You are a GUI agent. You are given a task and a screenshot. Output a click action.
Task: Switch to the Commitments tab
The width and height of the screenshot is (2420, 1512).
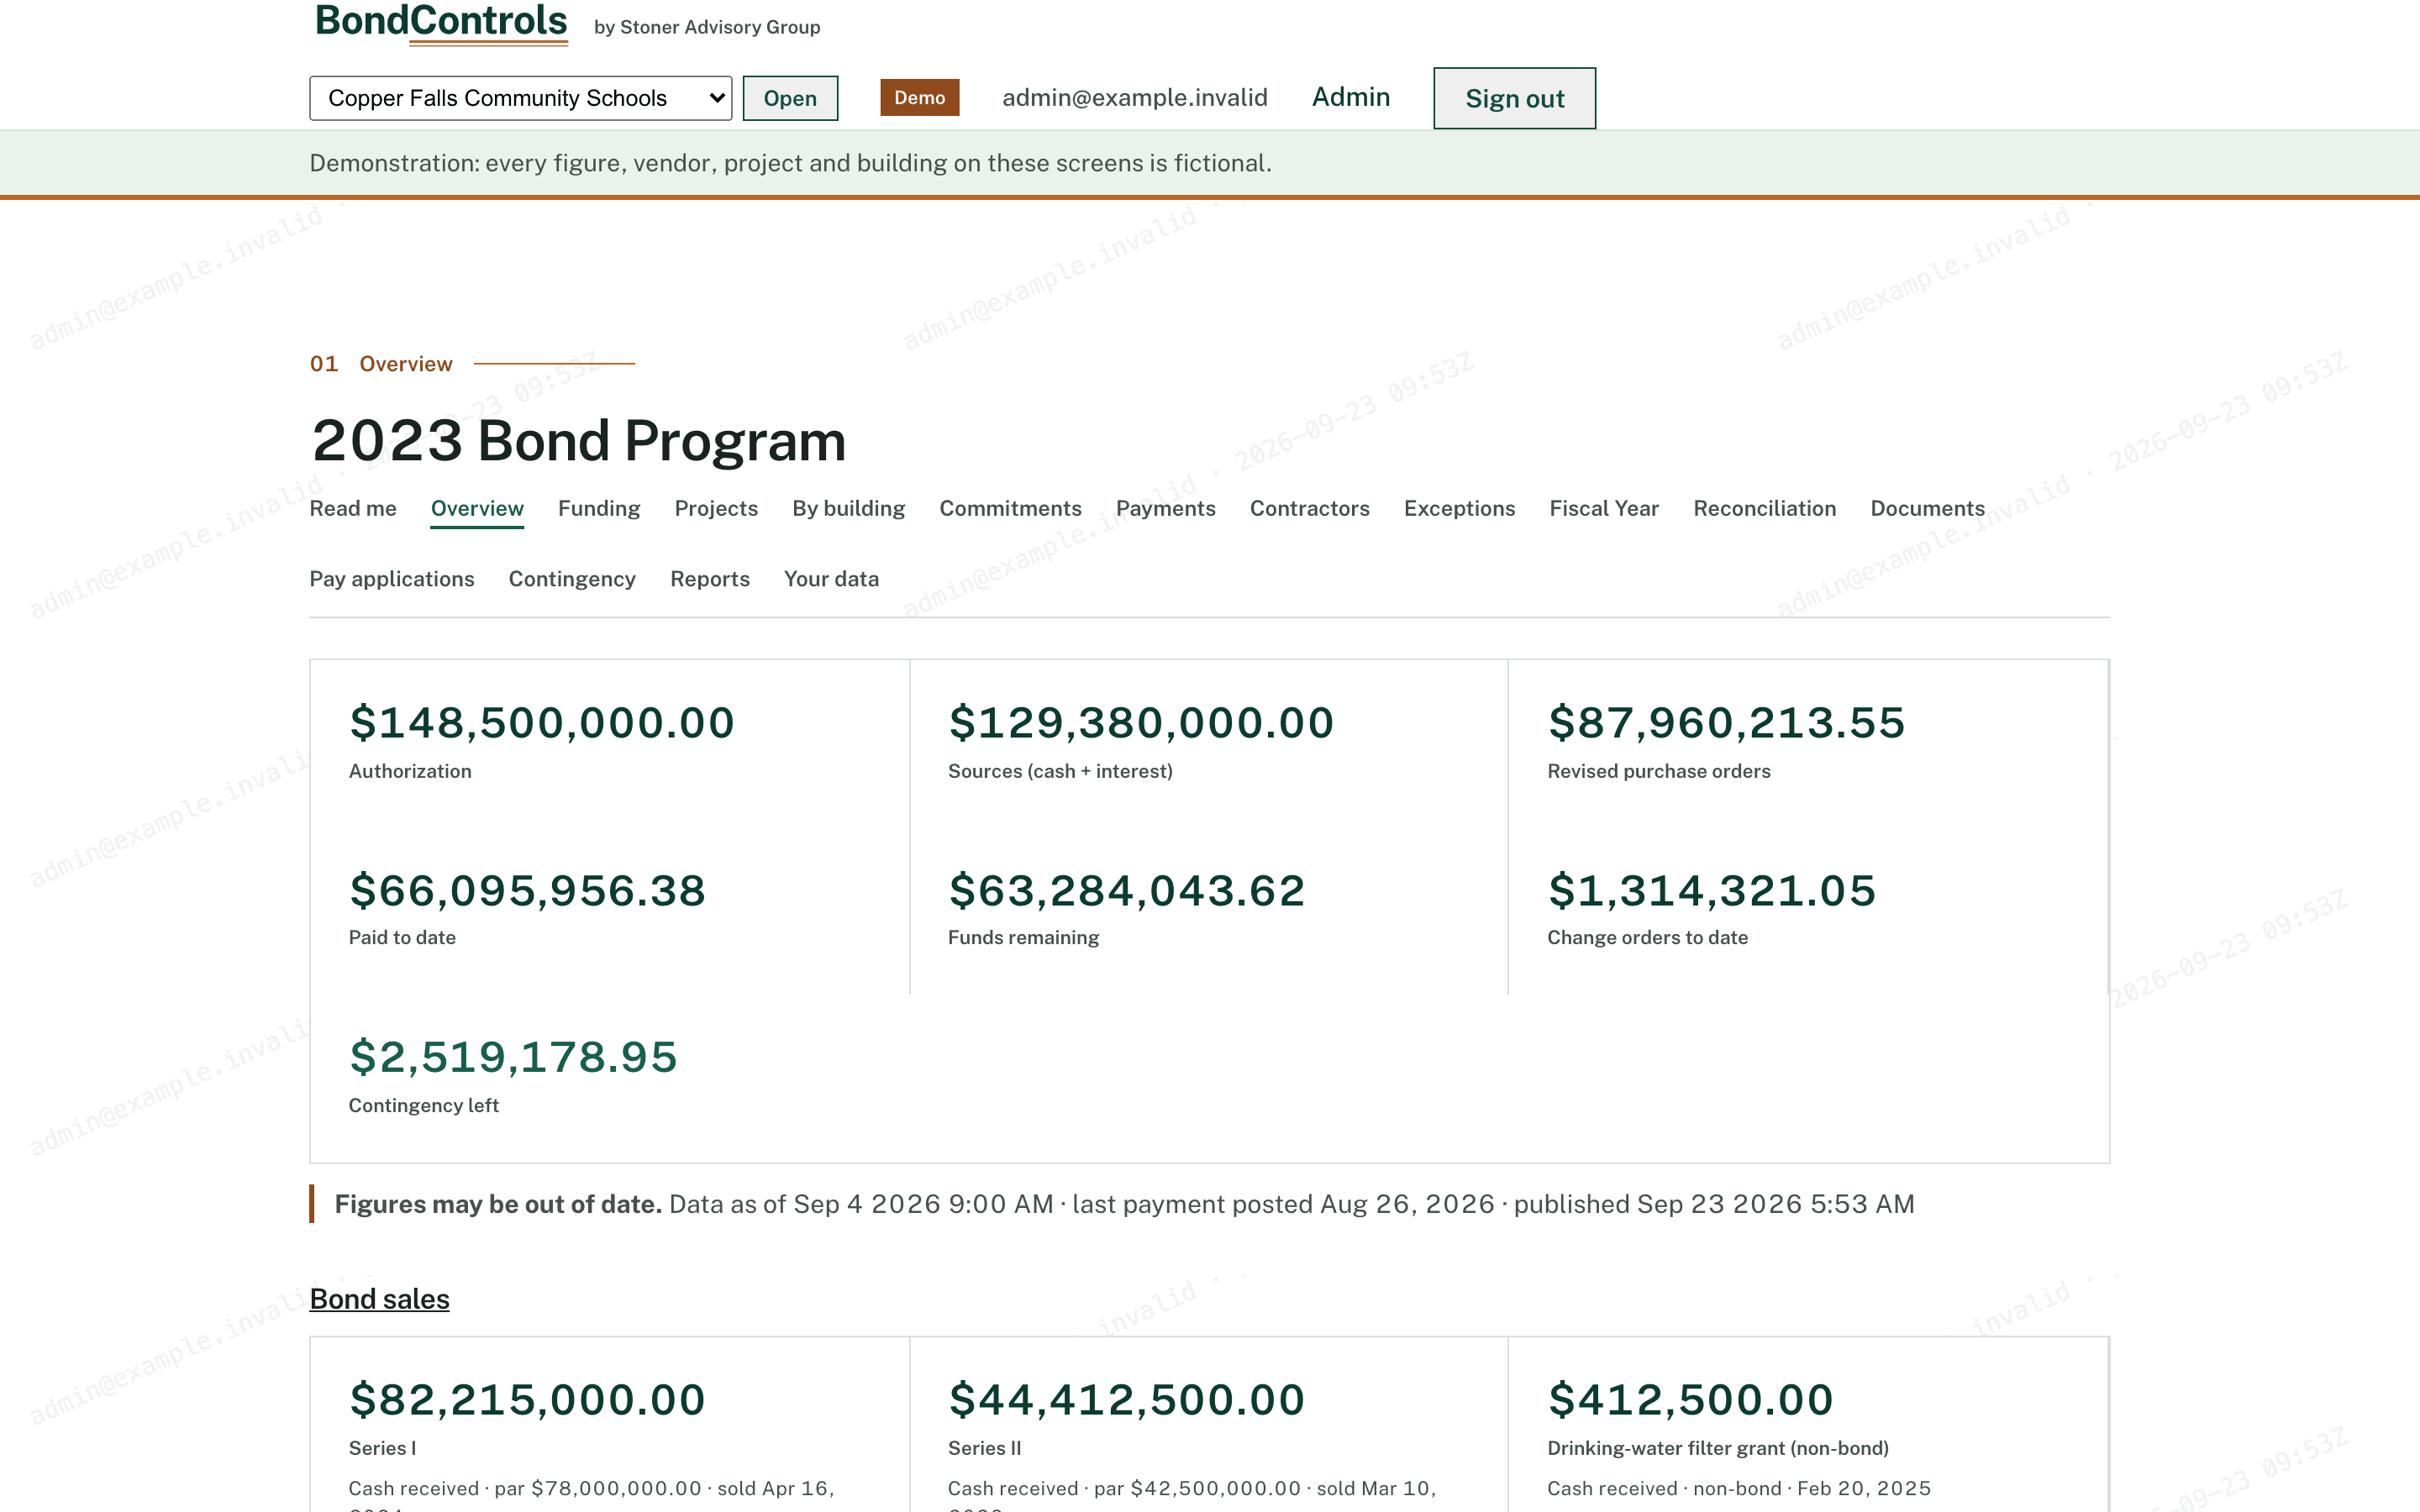[x=1010, y=508]
